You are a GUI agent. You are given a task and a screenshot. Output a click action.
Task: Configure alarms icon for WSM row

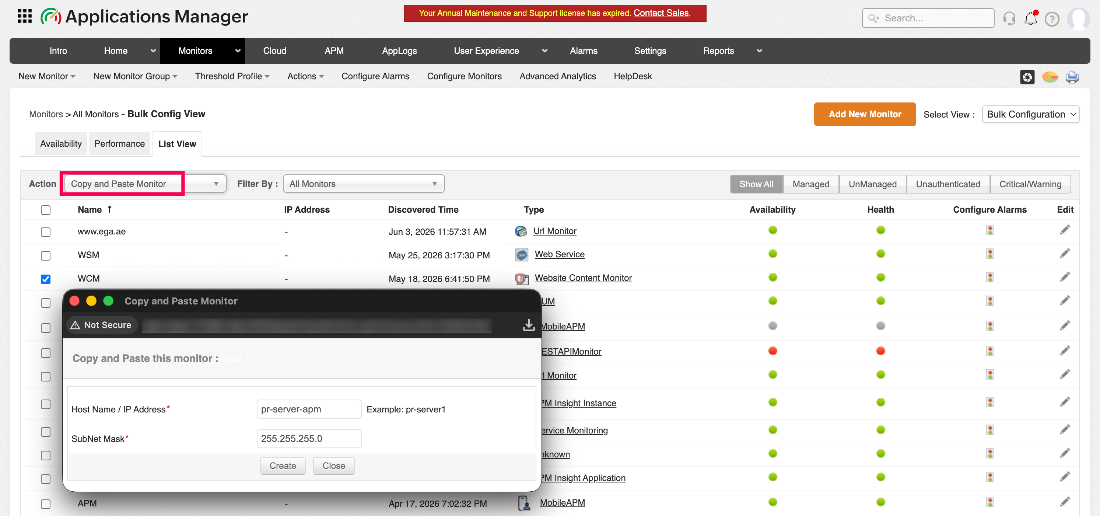990,254
